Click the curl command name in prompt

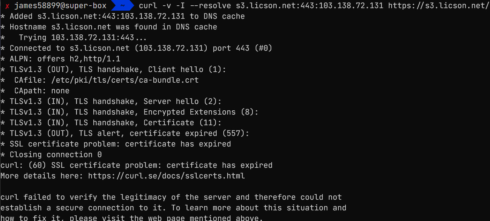click(x=148, y=6)
